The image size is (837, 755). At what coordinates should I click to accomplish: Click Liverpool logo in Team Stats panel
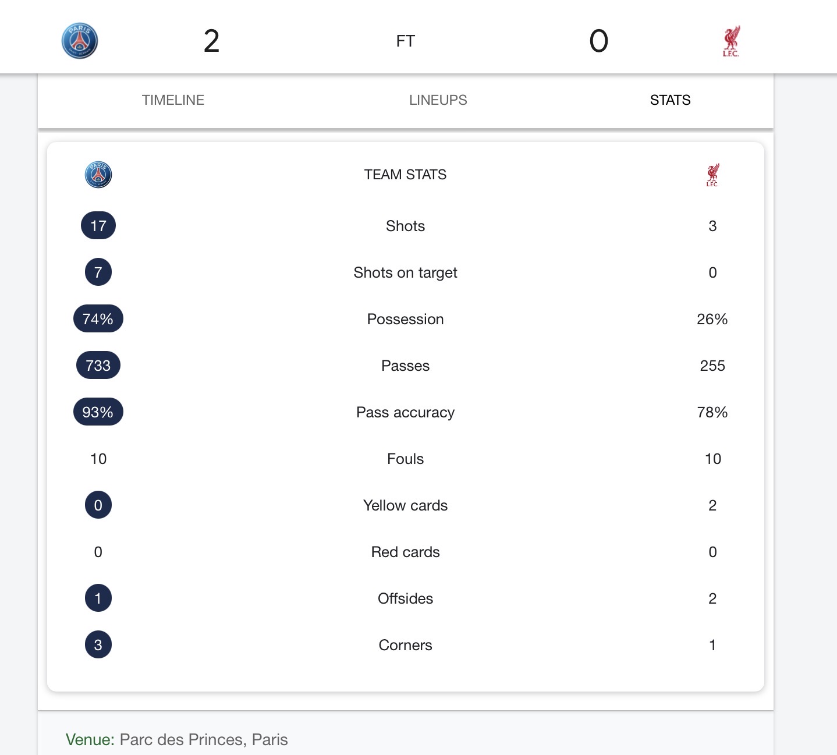coord(712,175)
